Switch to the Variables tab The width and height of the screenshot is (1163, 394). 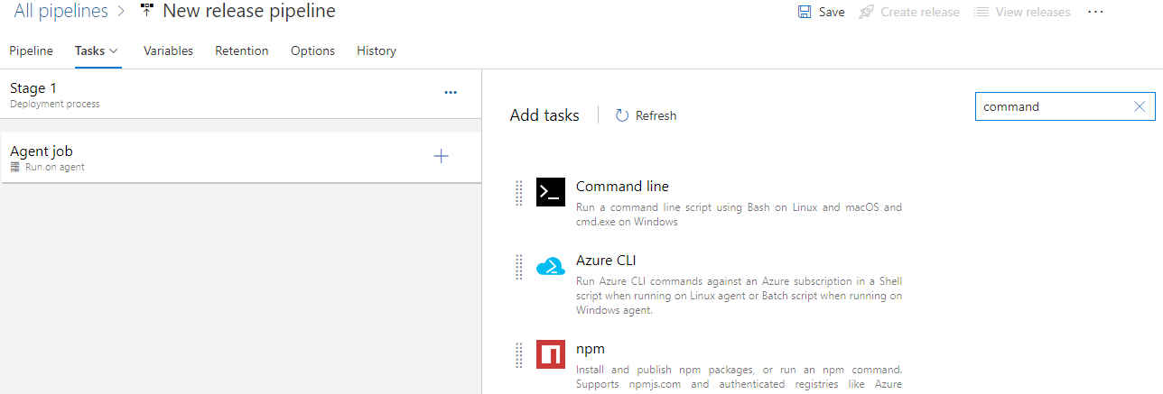(168, 51)
